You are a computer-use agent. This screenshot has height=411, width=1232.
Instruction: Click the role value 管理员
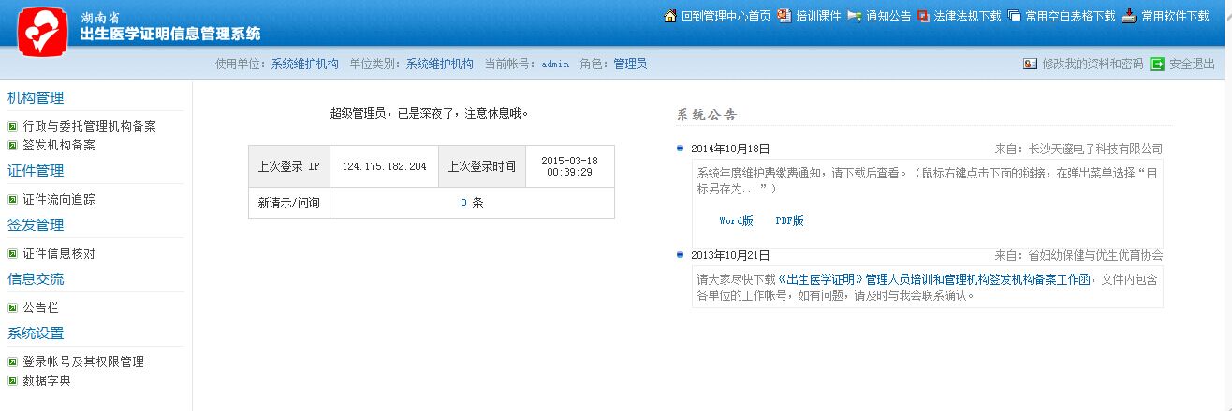pos(630,64)
